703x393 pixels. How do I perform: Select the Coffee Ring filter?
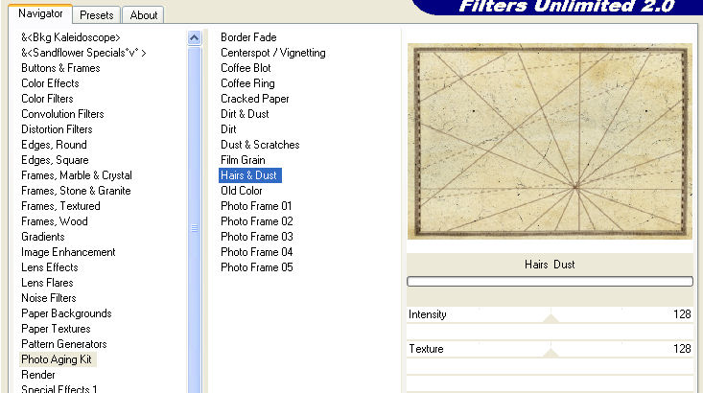tap(247, 83)
